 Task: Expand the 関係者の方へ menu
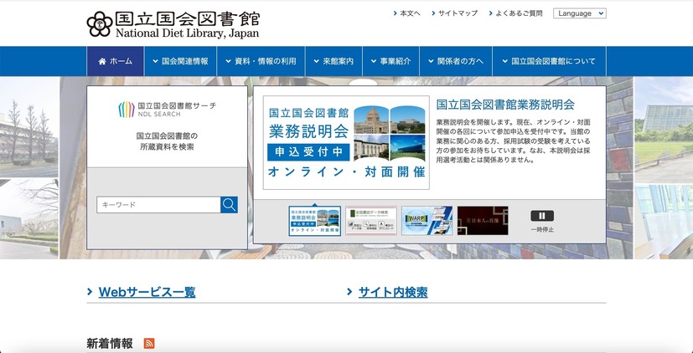pos(456,61)
